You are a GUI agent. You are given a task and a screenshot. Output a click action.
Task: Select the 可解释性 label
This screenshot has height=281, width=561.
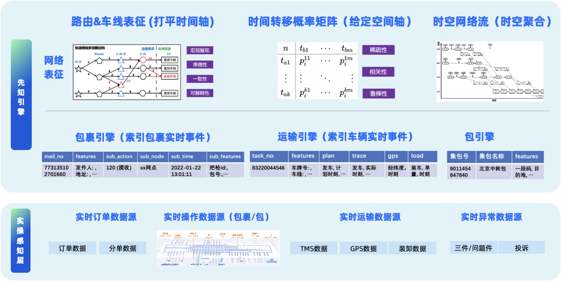200,93
